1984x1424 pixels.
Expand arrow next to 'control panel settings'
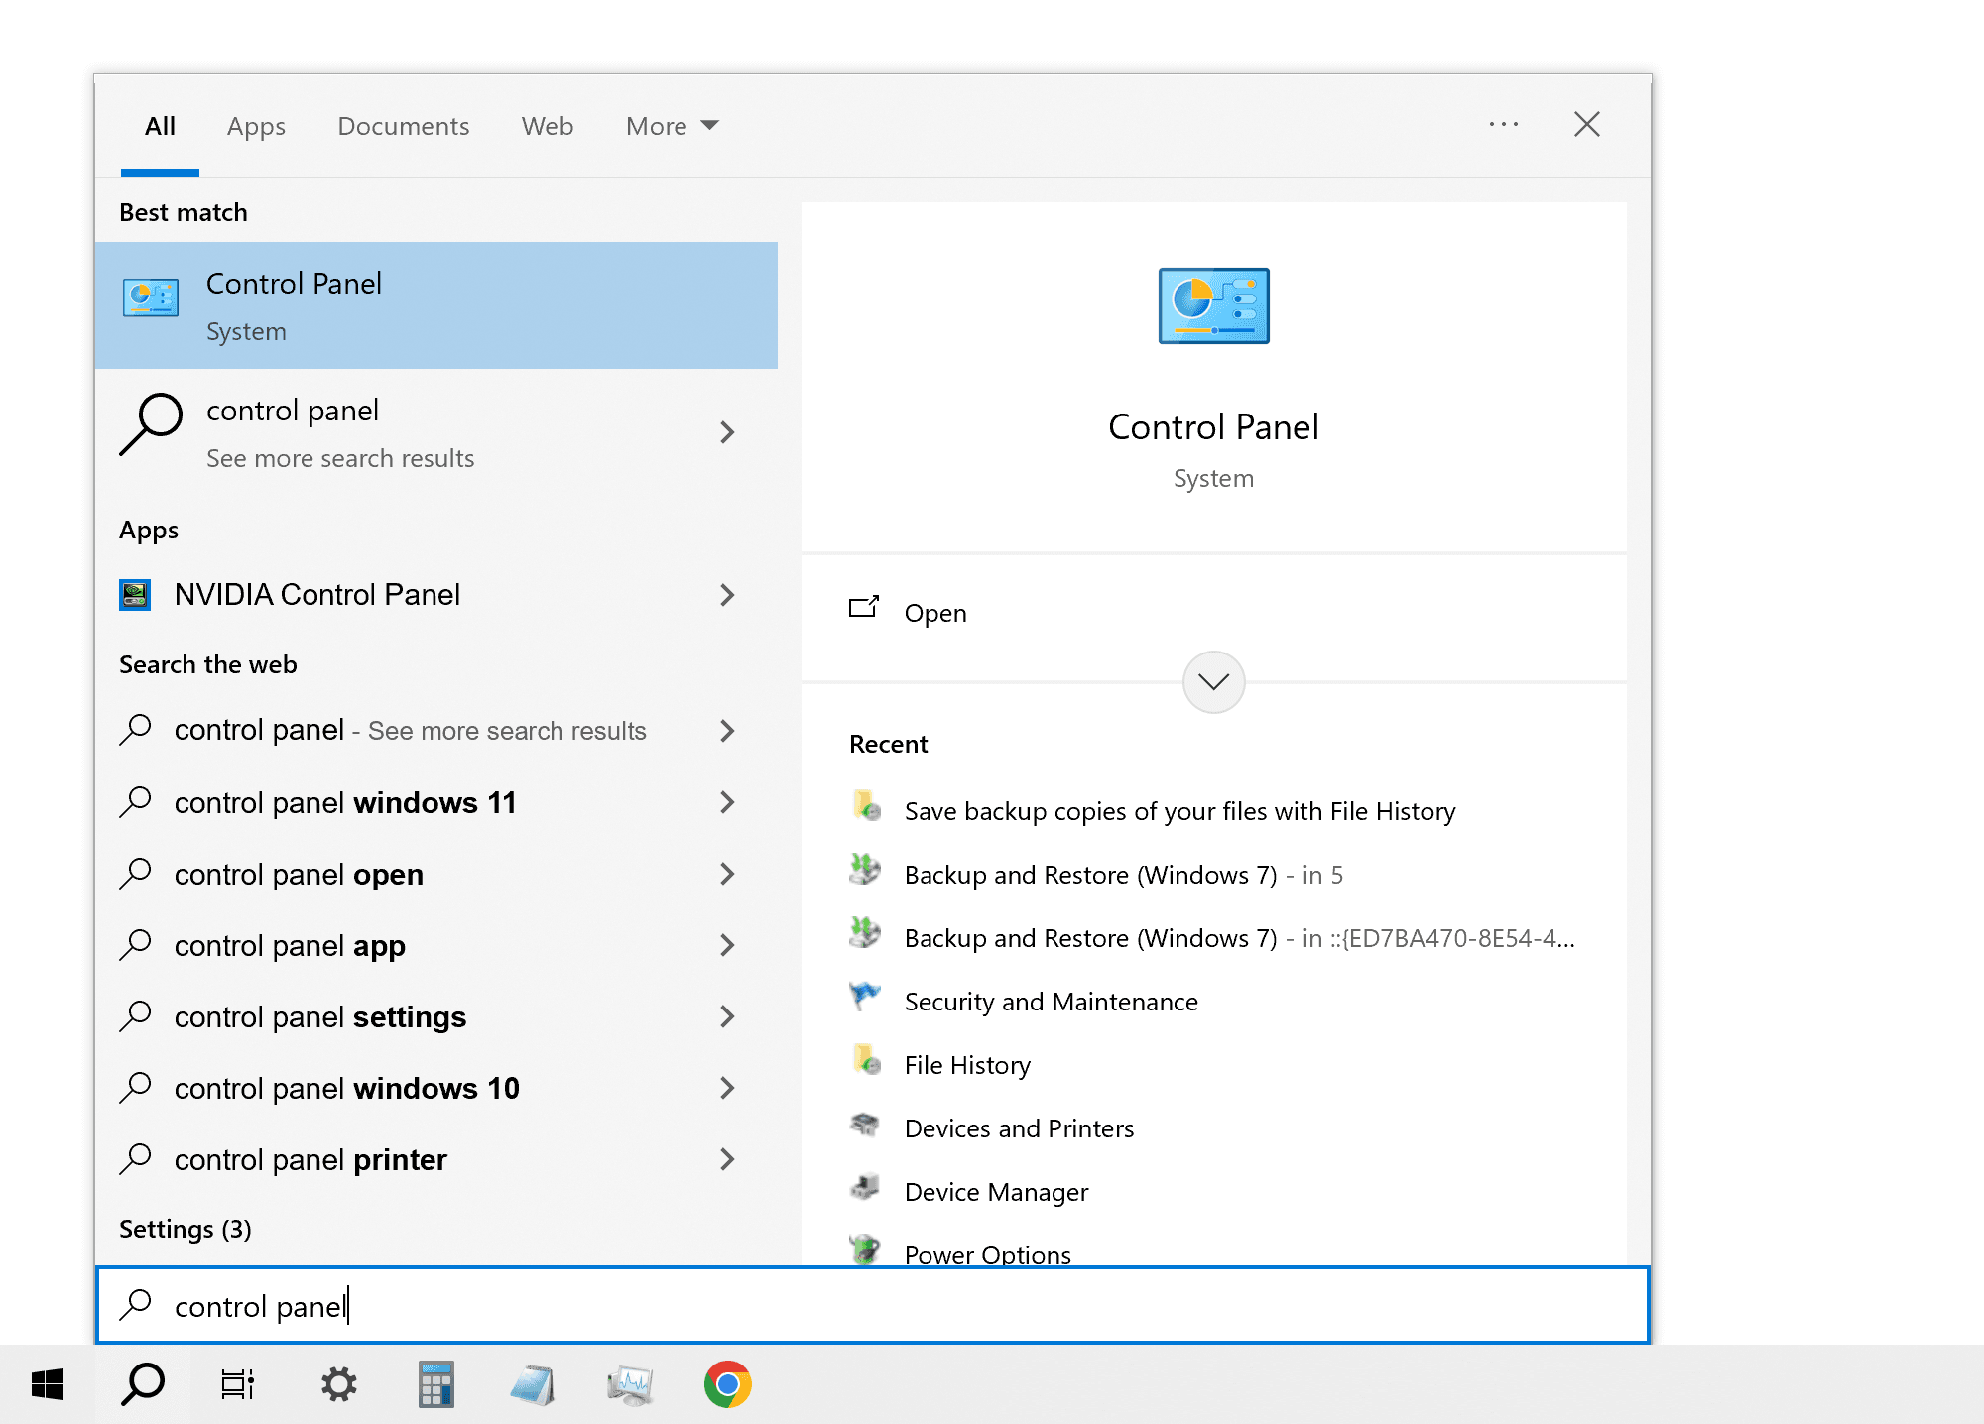[727, 1016]
